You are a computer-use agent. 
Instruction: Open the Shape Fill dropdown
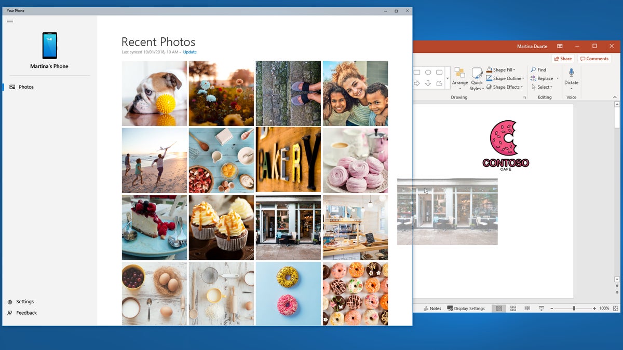pos(501,70)
